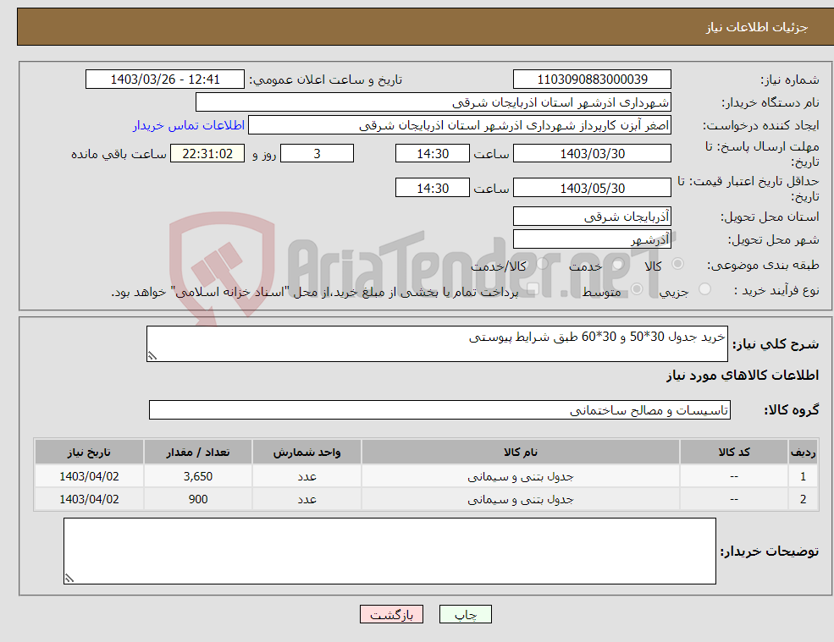
Task: Click the واحد شمارش column header
Action: click(x=307, y=453)
